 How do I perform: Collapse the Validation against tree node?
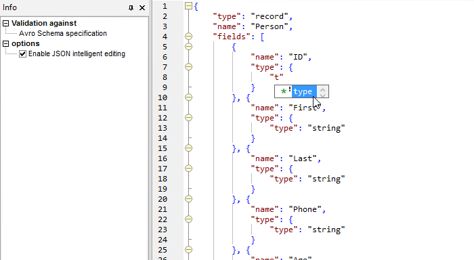[x=5, y=23]
